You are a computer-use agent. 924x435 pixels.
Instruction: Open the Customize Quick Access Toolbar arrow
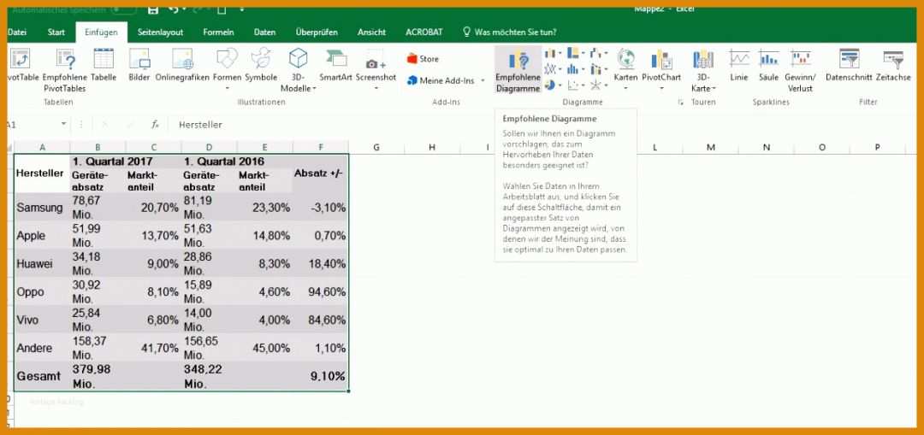[x=242, y=9]
